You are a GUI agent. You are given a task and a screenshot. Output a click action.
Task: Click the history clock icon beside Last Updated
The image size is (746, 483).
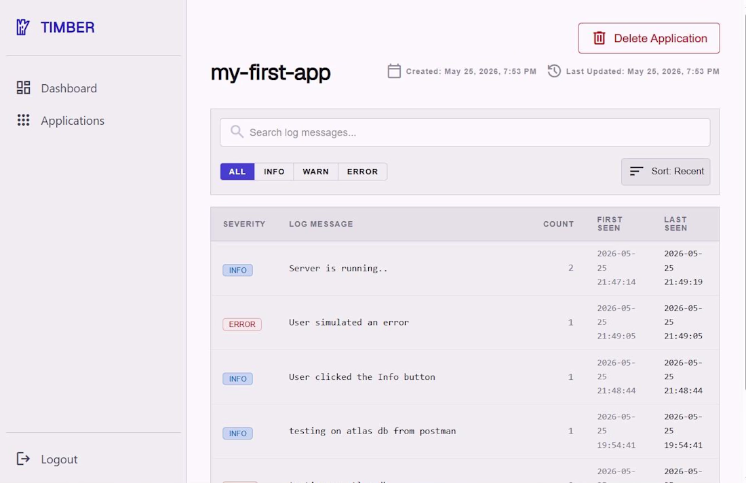pos(554,71)
